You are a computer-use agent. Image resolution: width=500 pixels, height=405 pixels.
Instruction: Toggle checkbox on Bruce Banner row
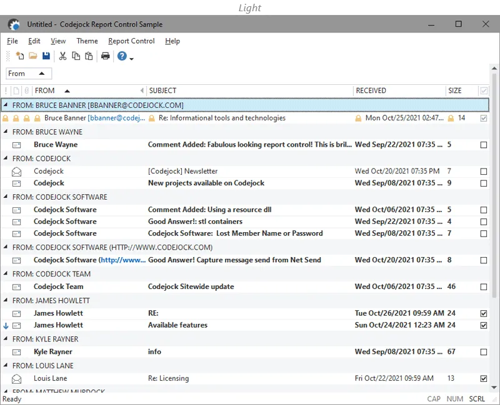pos(483,119)
